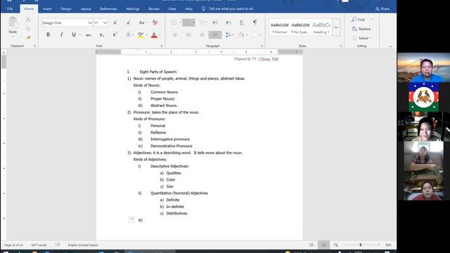Apply the Heading 1 style
Viewport: 450px width, 253px height.
pos(321,28)
